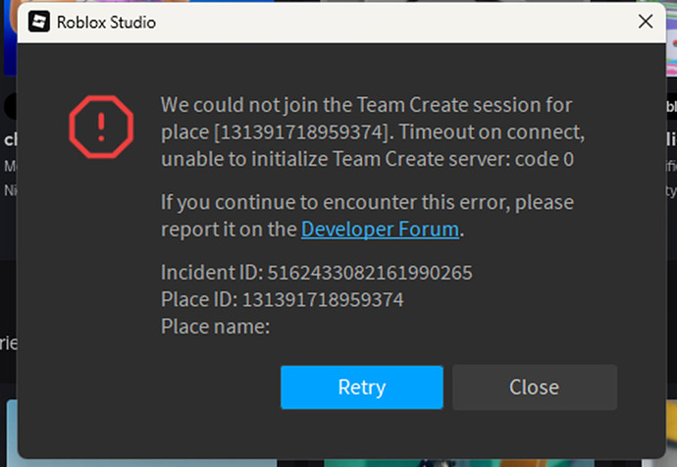Click the Retry button

click(x=361, y=387)
